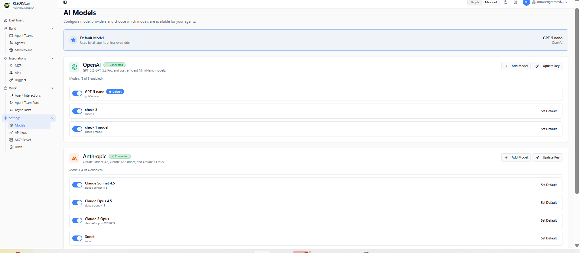The image size is (580, 253).
Task: Toggle off the check 2 model
Action: coord(77,111)
